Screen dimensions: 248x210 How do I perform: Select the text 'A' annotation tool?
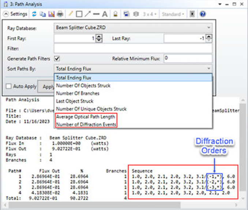click(x=105, y=14)
